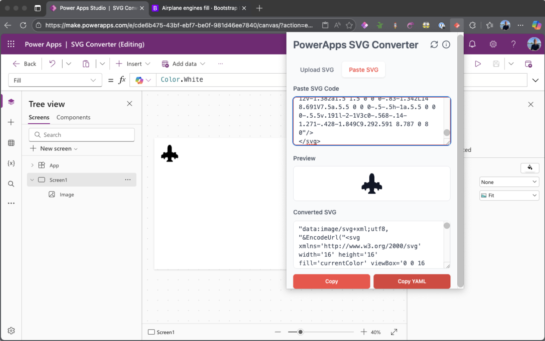Click the fit to window icon

tap(394, 332)
